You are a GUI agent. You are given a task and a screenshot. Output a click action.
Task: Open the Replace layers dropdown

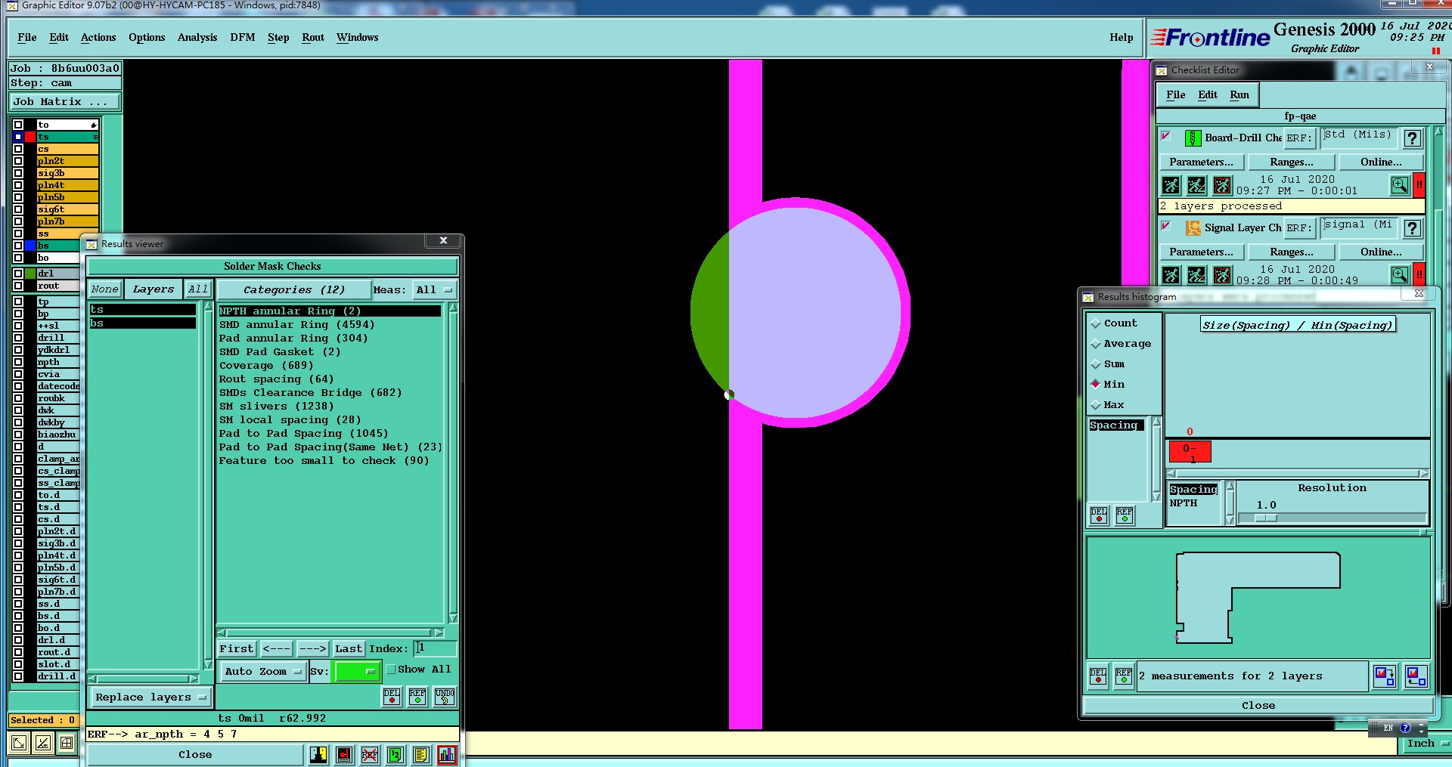click(150, 697)
